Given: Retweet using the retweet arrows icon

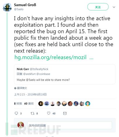Looking at the screenshot, I should point(32,113).
